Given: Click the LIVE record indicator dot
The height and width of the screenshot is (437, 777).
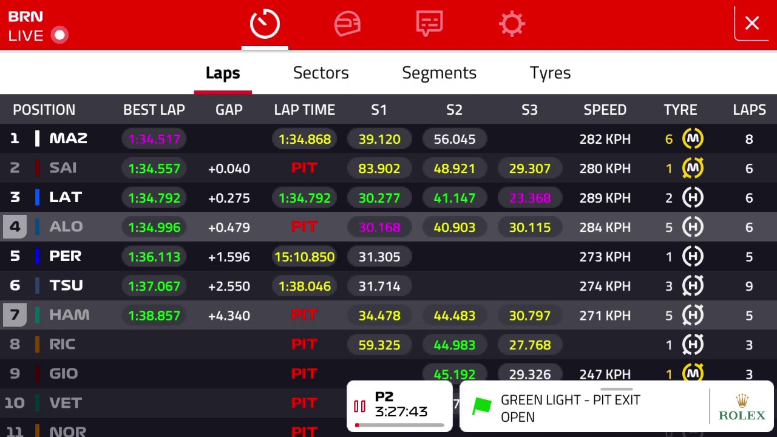Looking at the screenshot, I should (x=59, y=35).
